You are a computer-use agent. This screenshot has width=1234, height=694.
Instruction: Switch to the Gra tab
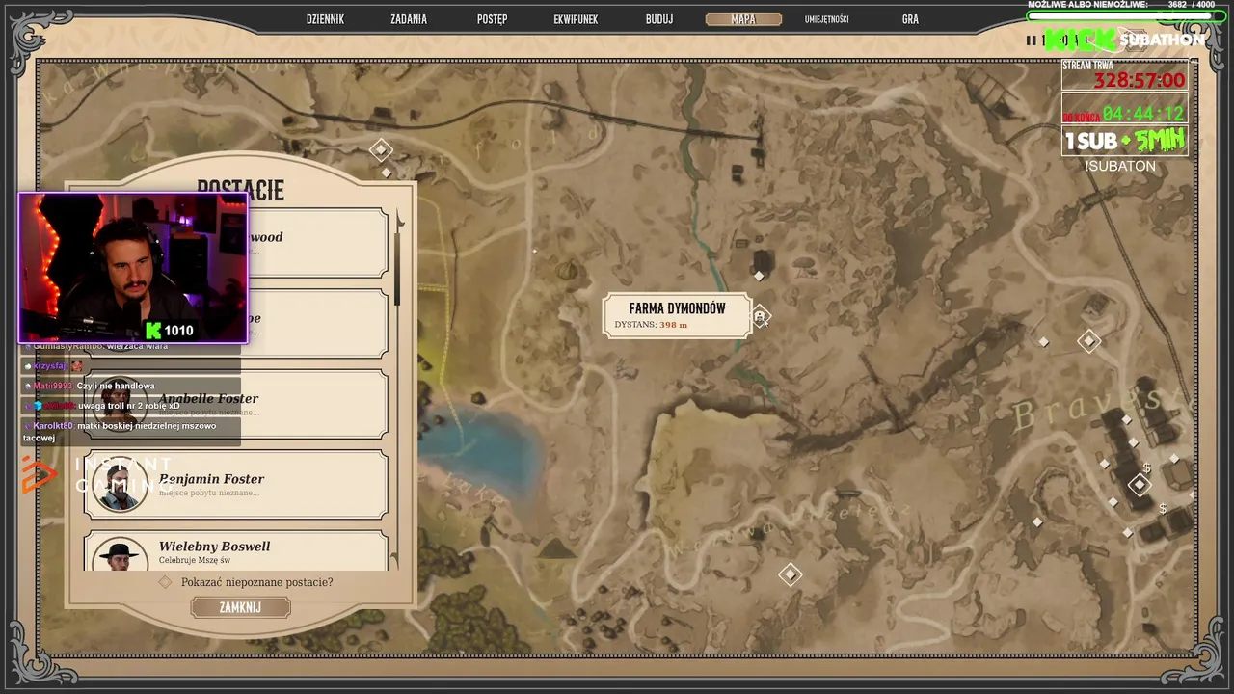[x=910, y=19]
